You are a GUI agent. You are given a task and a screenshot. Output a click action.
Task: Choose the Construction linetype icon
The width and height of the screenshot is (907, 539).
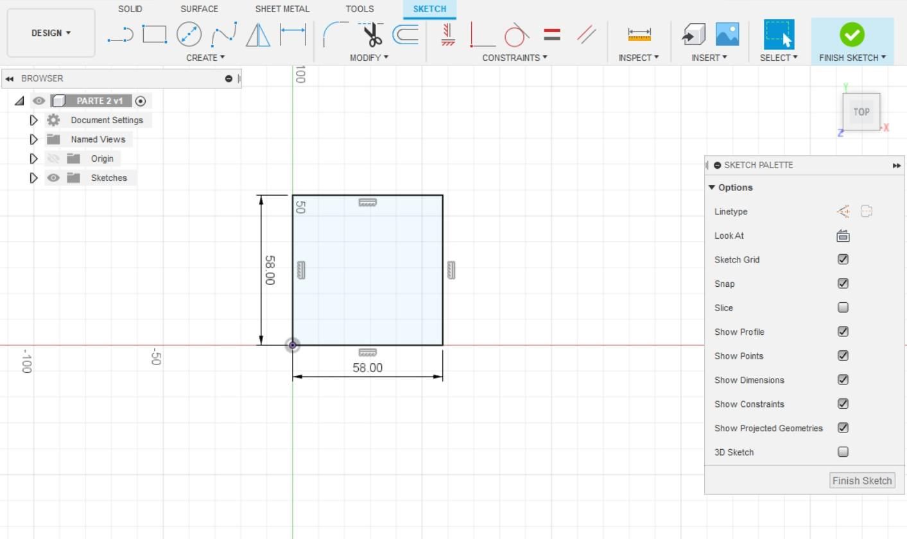click(x=843, y=211)
